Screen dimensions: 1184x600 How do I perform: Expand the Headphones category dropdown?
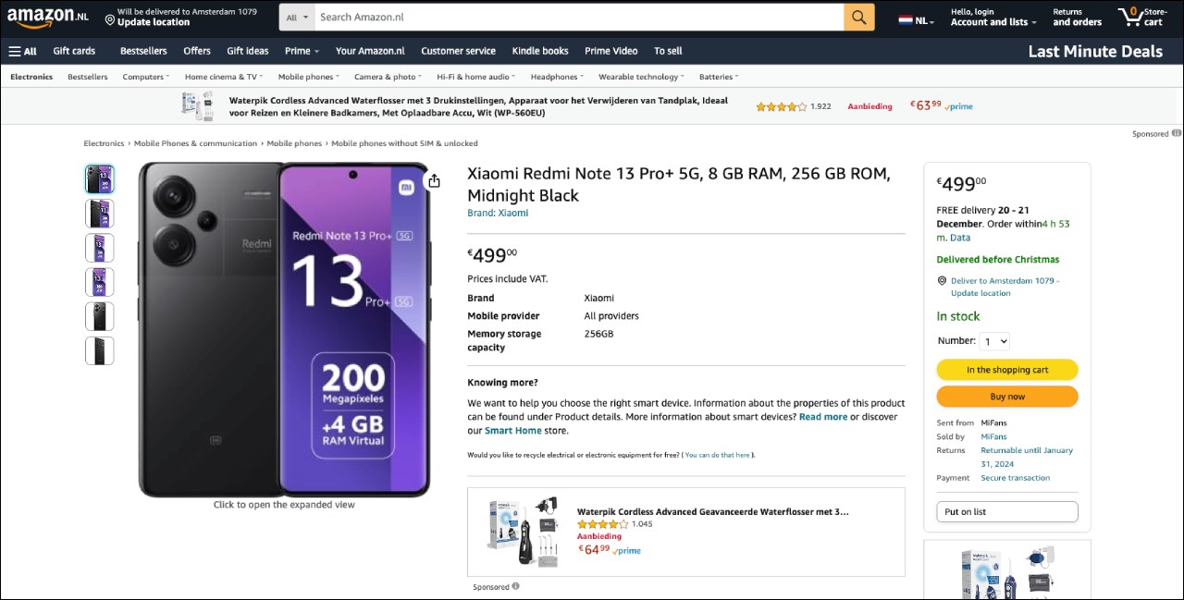(556, 76)
